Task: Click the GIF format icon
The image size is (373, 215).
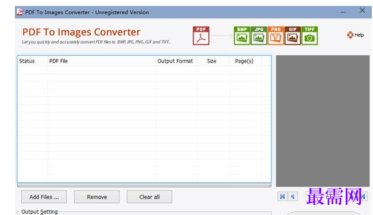Action: pos(293,36)
